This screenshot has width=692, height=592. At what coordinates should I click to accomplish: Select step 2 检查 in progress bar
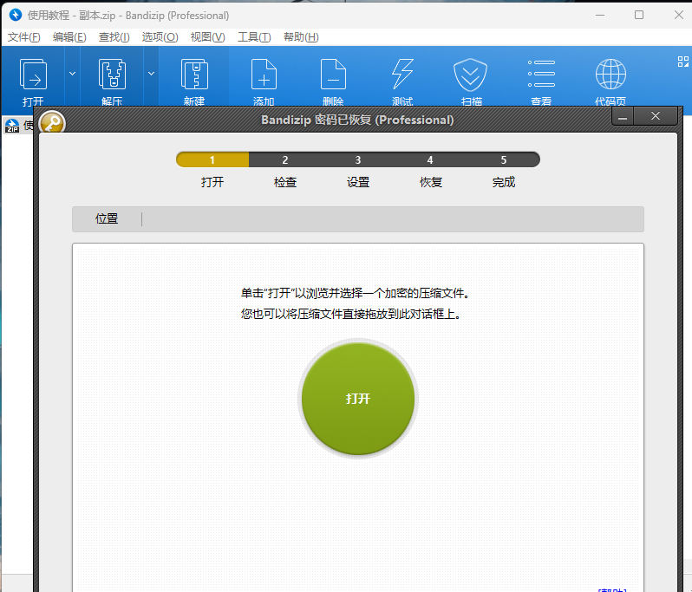pyautogui.click(x=285, y=159)
